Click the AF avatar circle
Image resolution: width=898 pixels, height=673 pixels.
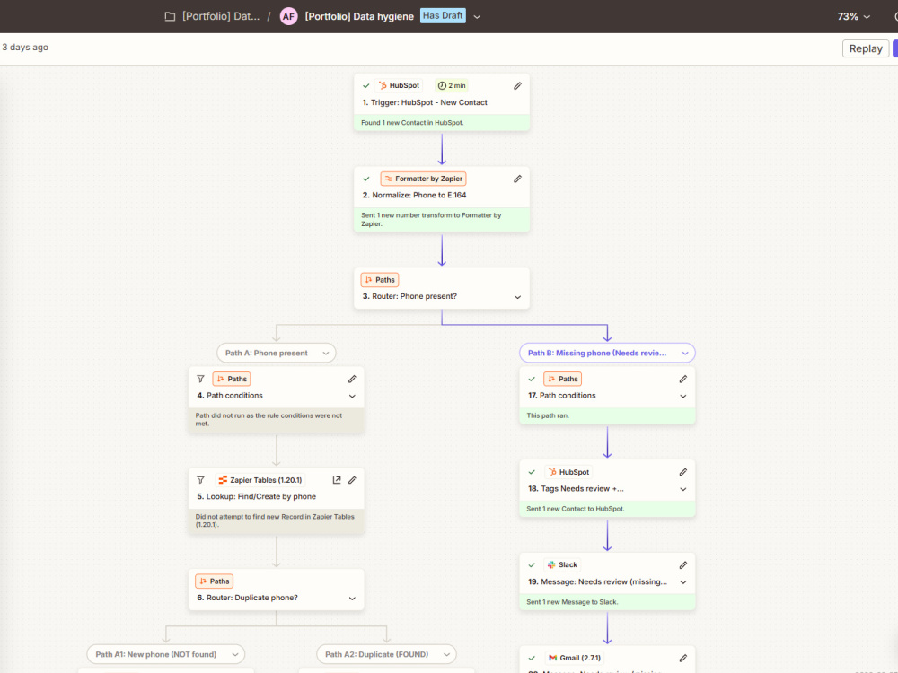point(288,16)
